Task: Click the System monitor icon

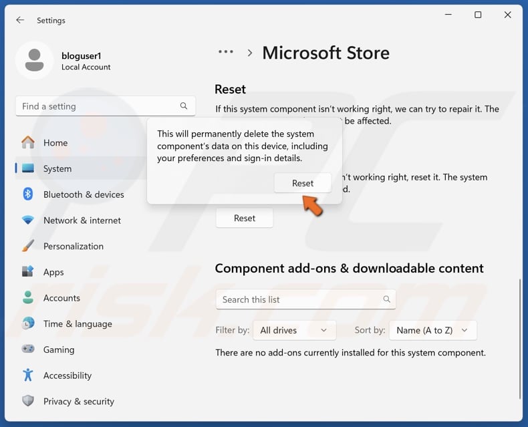Action: (x=28, y=168)
